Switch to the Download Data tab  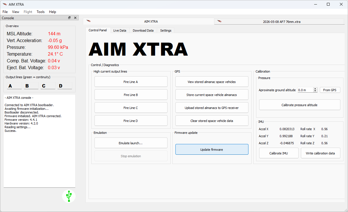[143, 30]
